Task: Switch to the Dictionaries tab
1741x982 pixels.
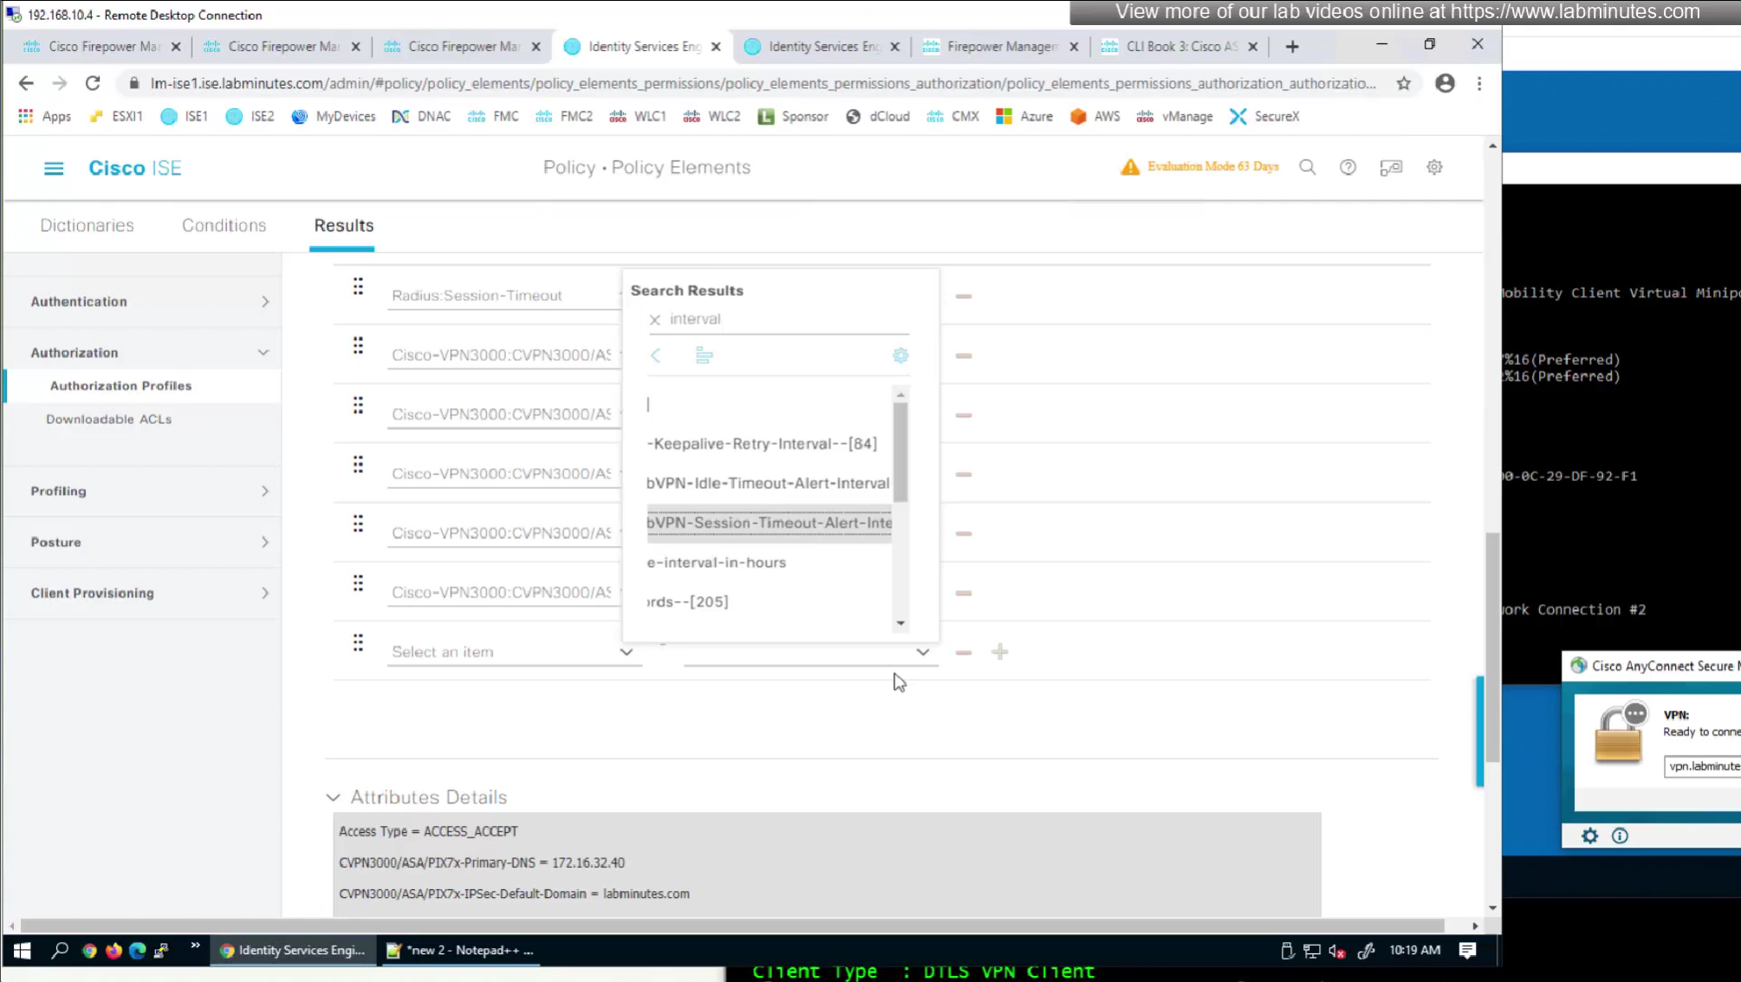Action: (87, 225)
